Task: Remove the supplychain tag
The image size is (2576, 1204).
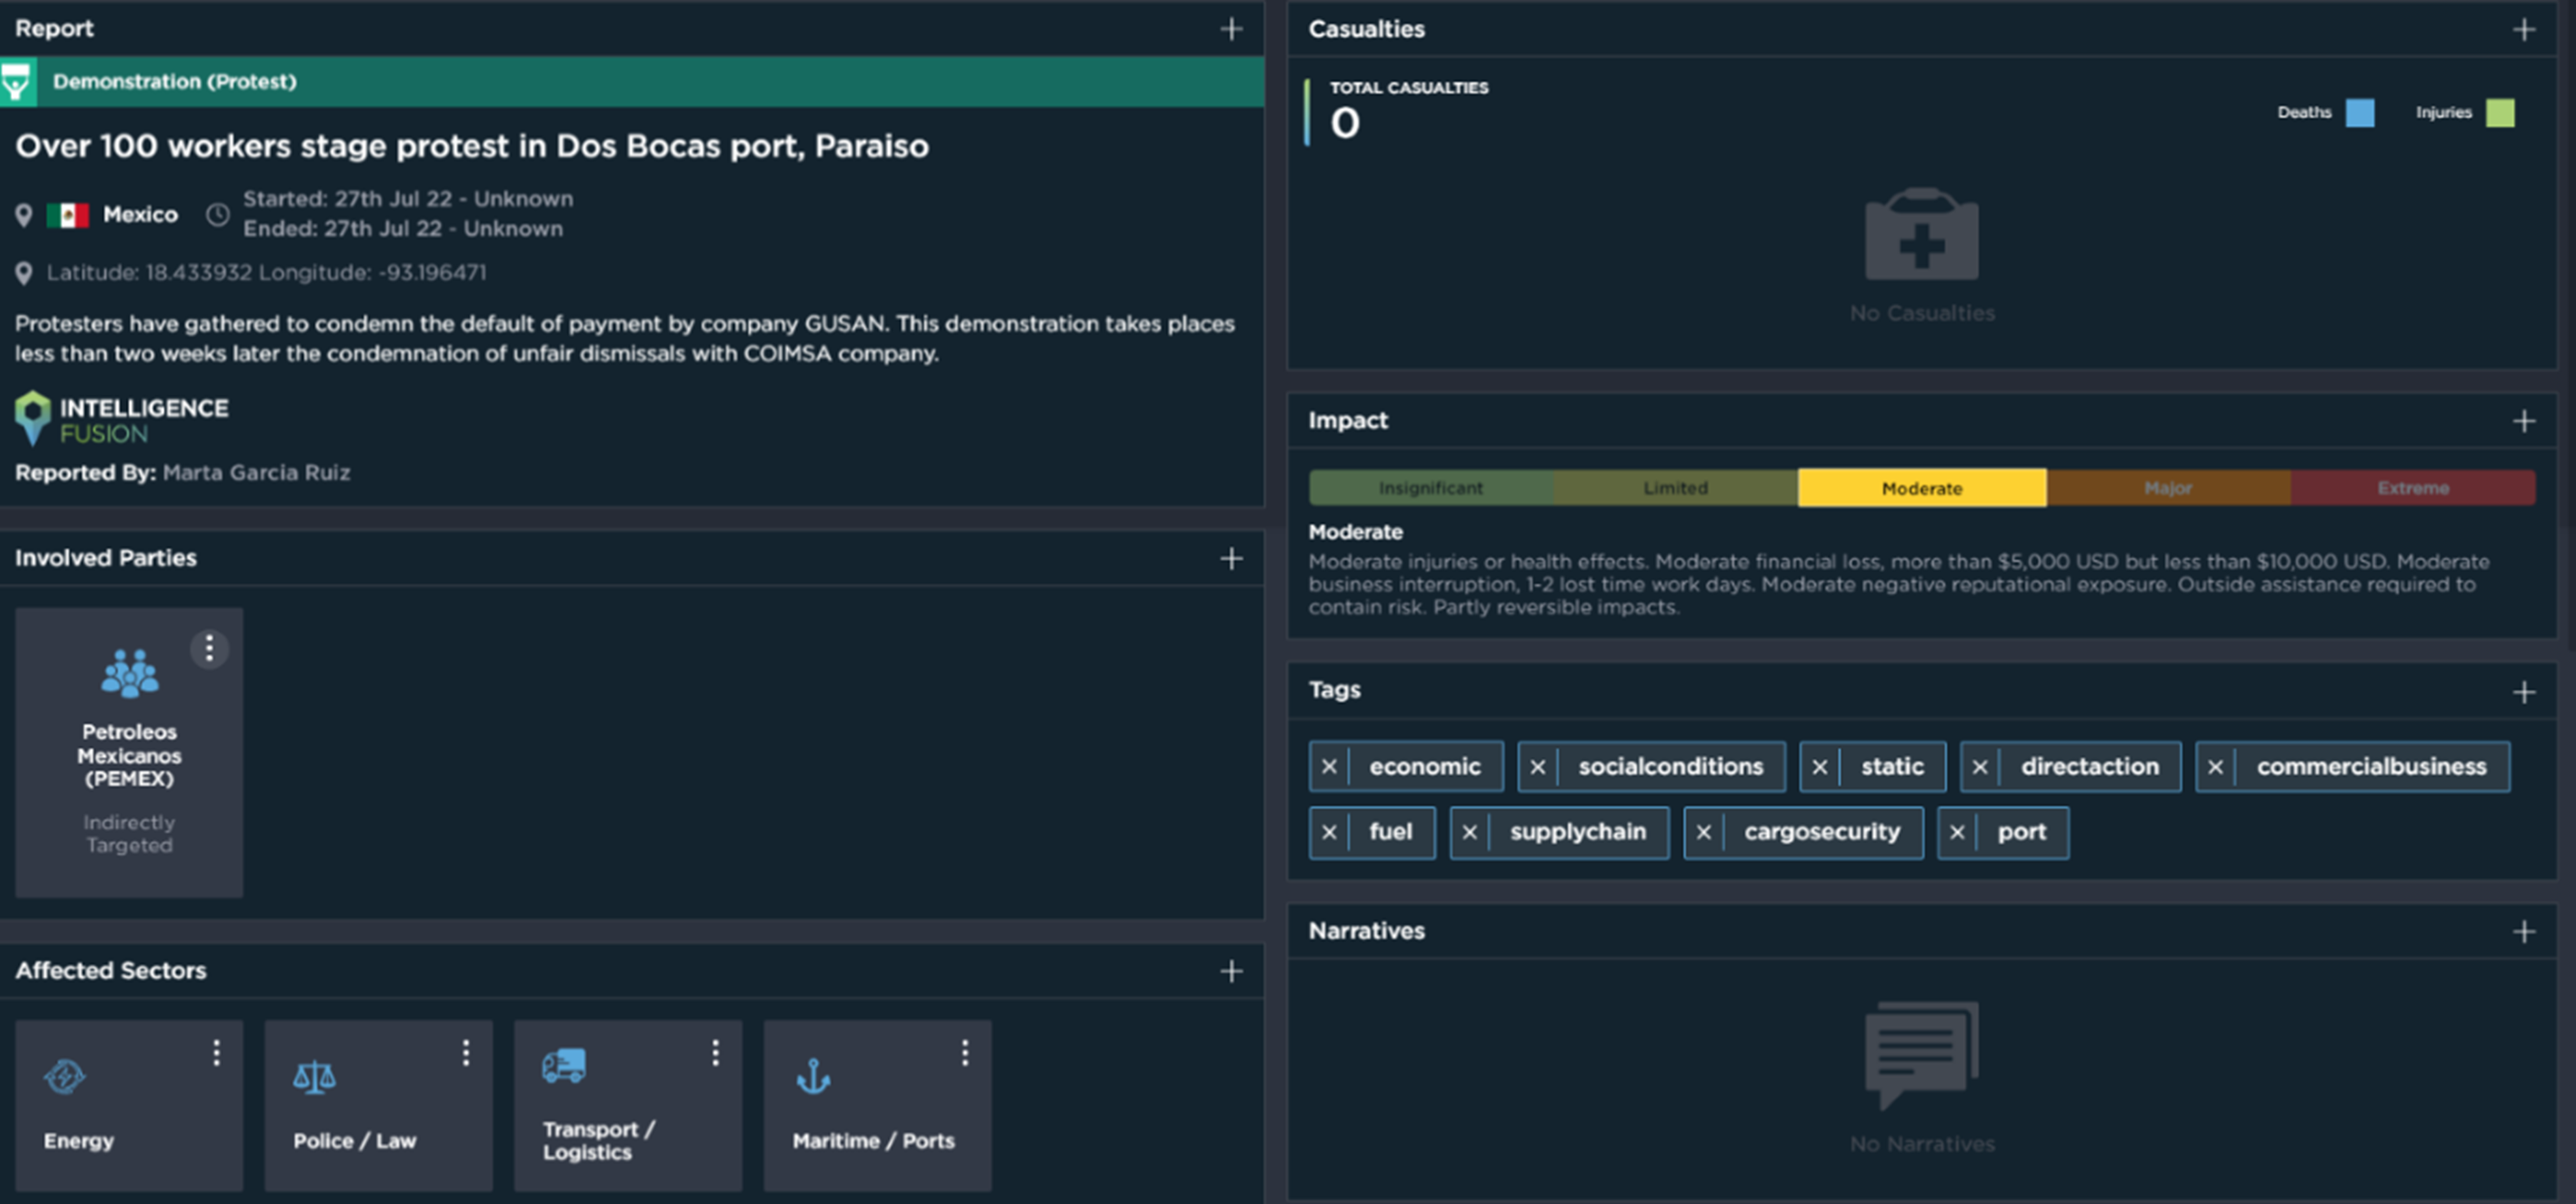Action: [x=1470, y=832]
